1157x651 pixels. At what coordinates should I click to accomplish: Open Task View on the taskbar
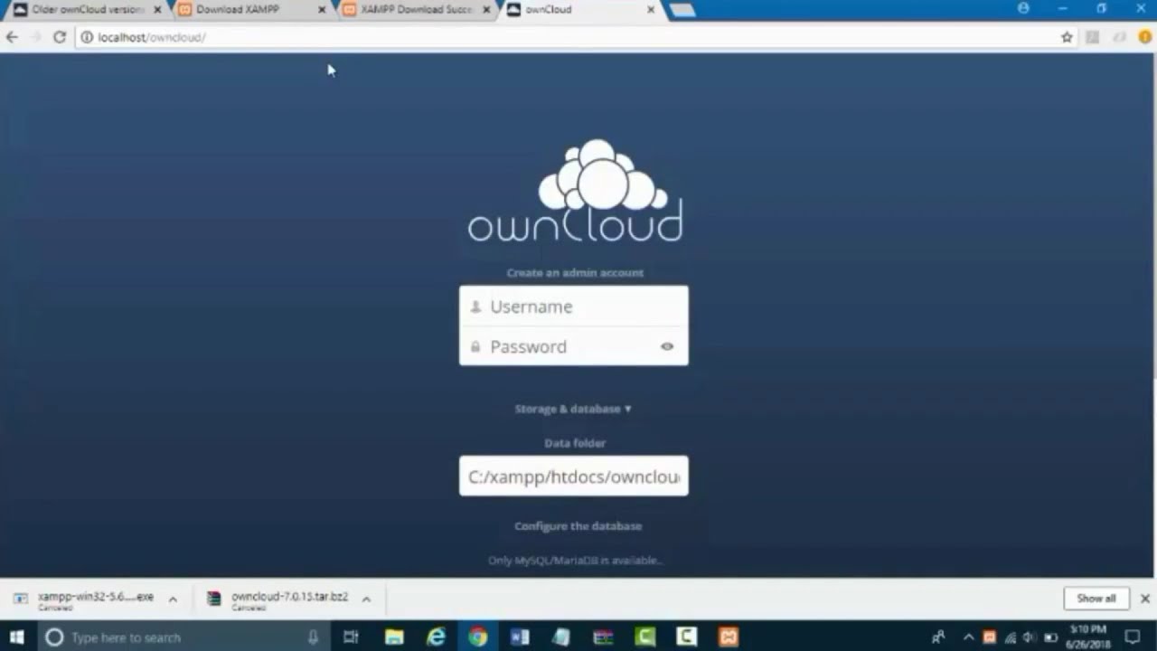pos(351,637)
